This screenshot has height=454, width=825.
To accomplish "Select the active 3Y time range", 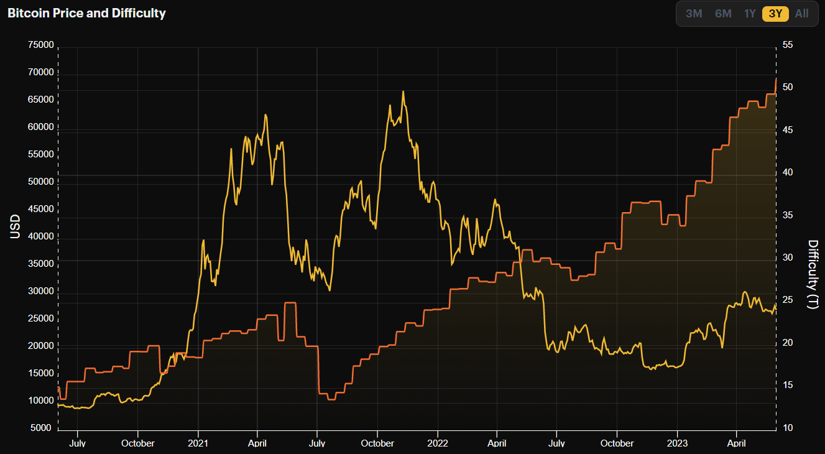I will 775,14.
